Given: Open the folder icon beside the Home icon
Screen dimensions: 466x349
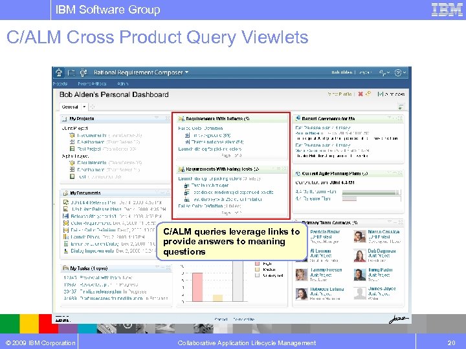Looking at the screenshot, I should tap(71, 72).
